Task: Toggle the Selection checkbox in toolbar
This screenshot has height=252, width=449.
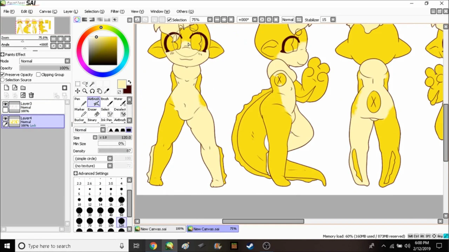Action: (169, 20)
